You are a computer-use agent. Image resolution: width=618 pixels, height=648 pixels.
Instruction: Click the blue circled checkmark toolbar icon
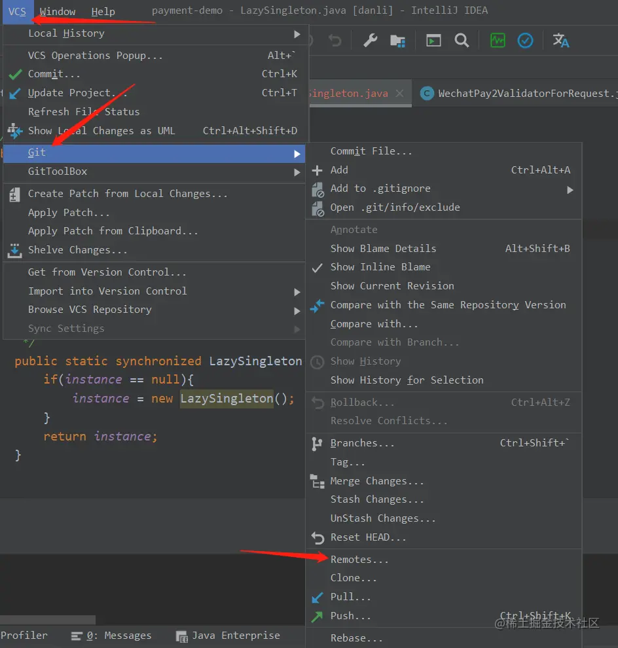[526, 41]
